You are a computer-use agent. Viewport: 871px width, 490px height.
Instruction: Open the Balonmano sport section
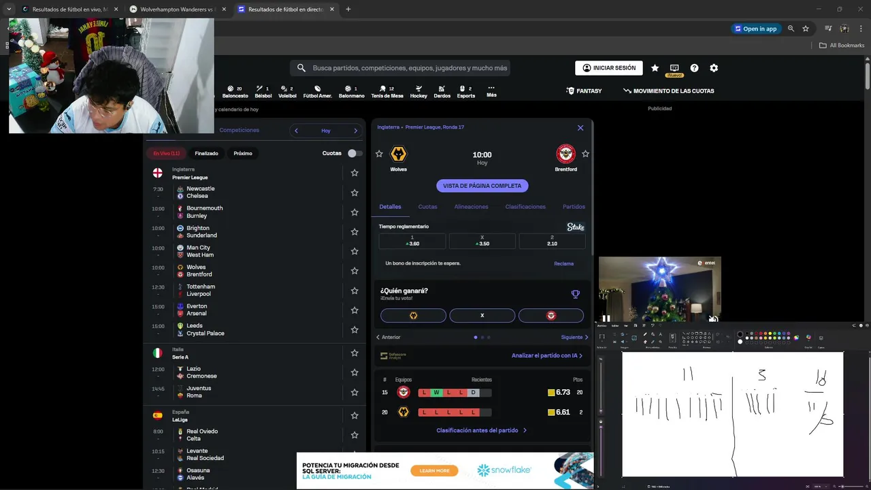[352, 91]
